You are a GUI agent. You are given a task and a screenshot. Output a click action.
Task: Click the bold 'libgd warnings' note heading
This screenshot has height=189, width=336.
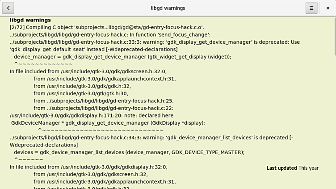tap(30, 20)
